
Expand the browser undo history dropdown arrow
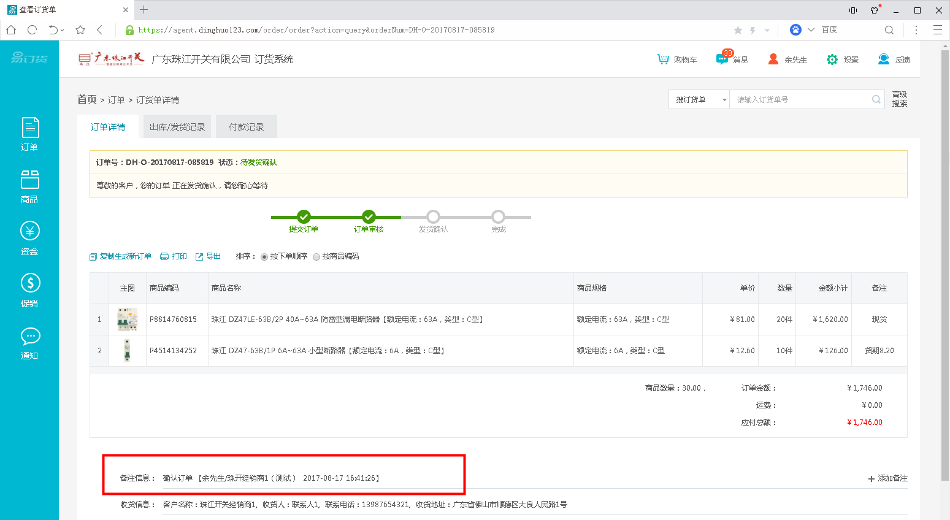(x=63, y=30)
